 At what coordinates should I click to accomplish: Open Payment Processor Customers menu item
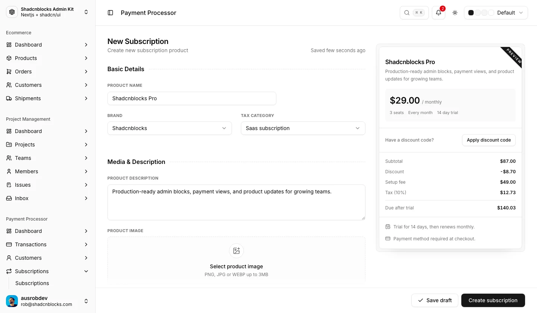[x=48, y=258]
